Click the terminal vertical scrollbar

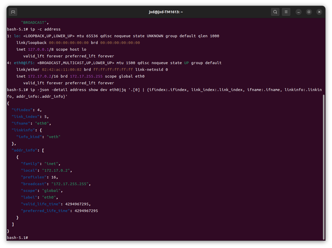324,167
